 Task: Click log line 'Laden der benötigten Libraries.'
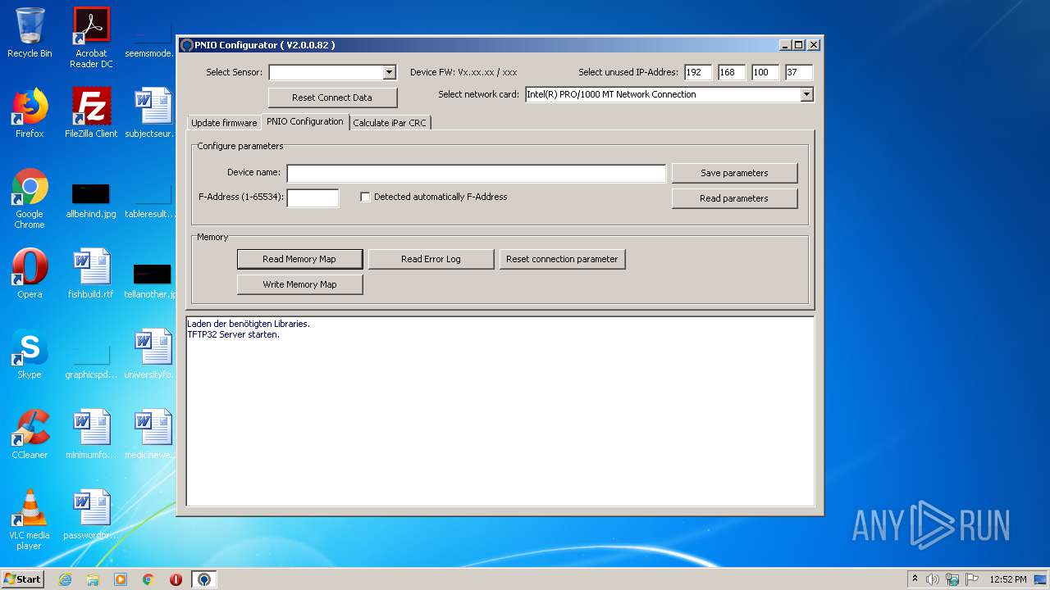point(249,324)
